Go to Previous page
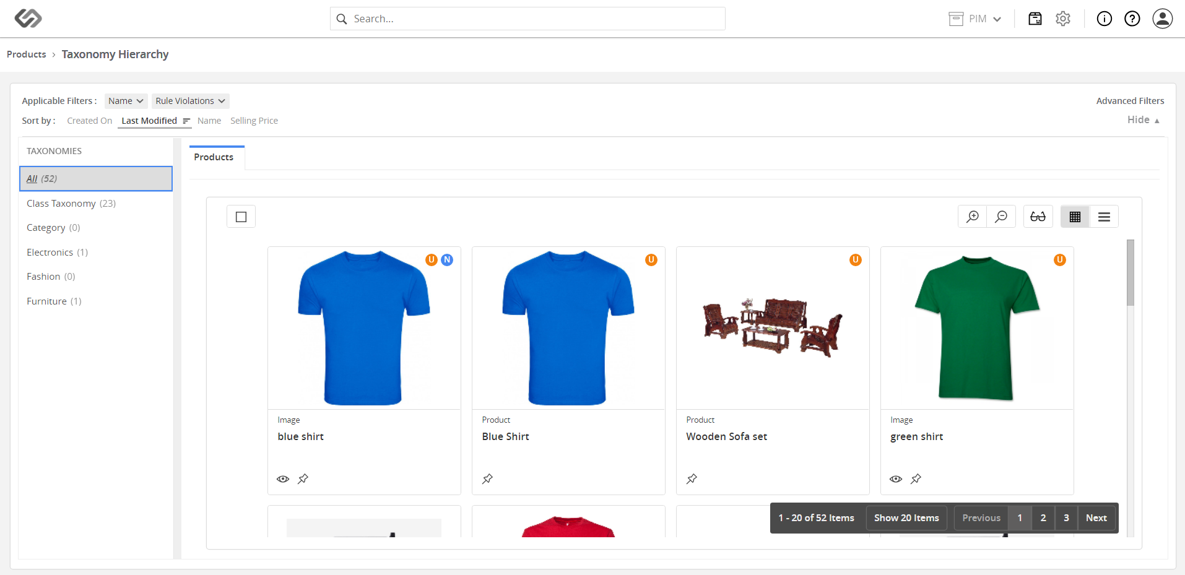This screenshot has width=1185, height=575. (981, 518)
